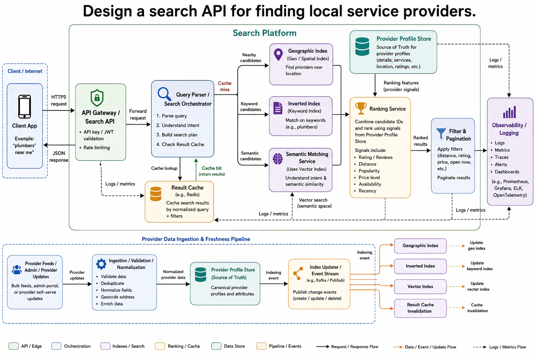Select the Vector Index box

pyautogui.click(x=420, y=286)
